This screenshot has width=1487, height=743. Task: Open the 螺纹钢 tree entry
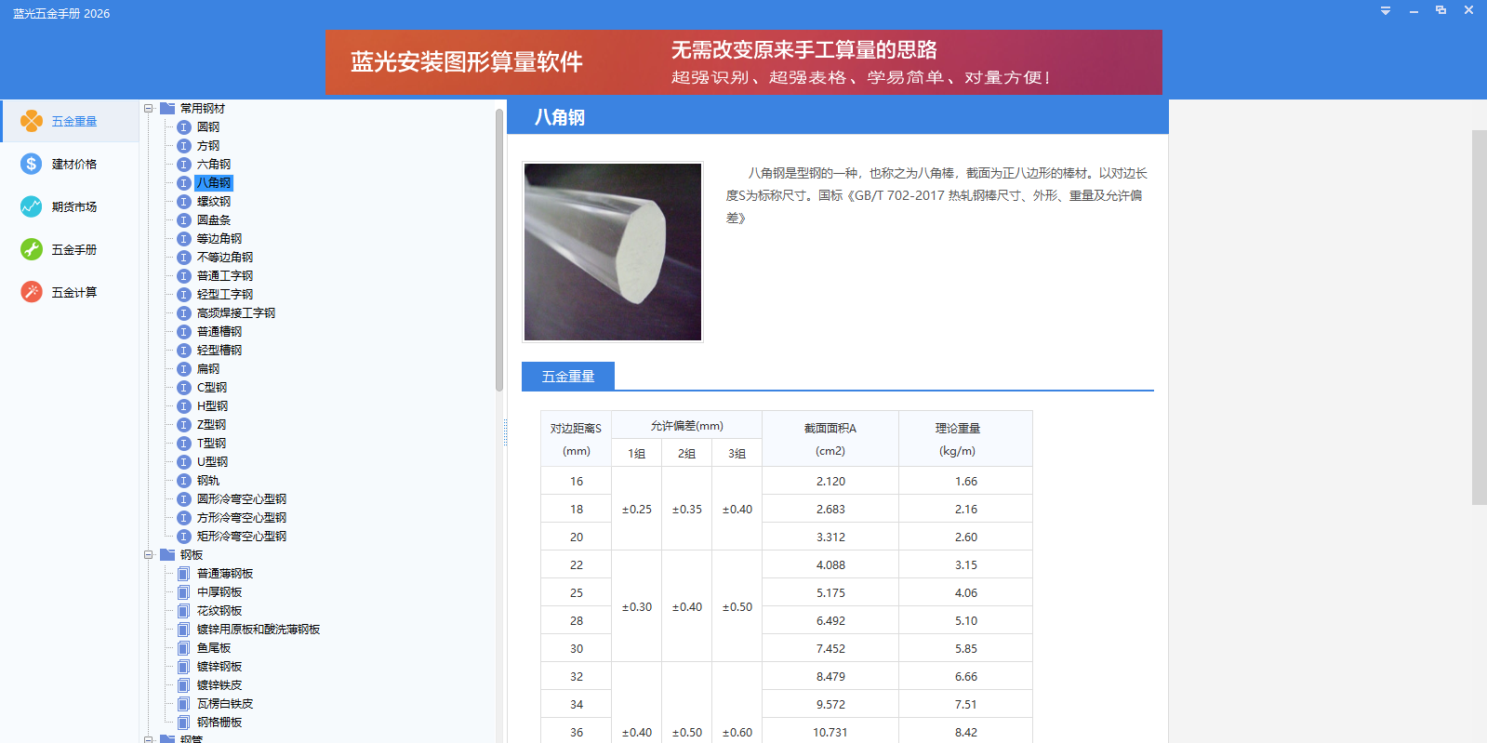214,202
